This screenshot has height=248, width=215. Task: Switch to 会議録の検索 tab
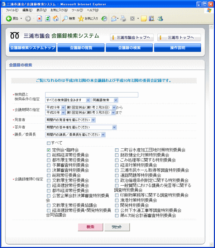tap(129, 48)
